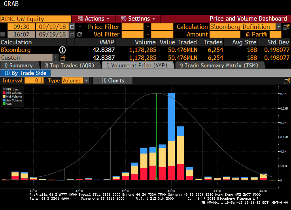
Task: Click the refresh icon beside the end date
Action: pyautogui.click(x=79, y=34)
